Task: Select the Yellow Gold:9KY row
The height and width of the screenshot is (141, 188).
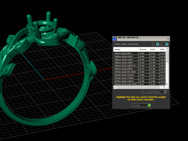Action: [x=139, y=53]
